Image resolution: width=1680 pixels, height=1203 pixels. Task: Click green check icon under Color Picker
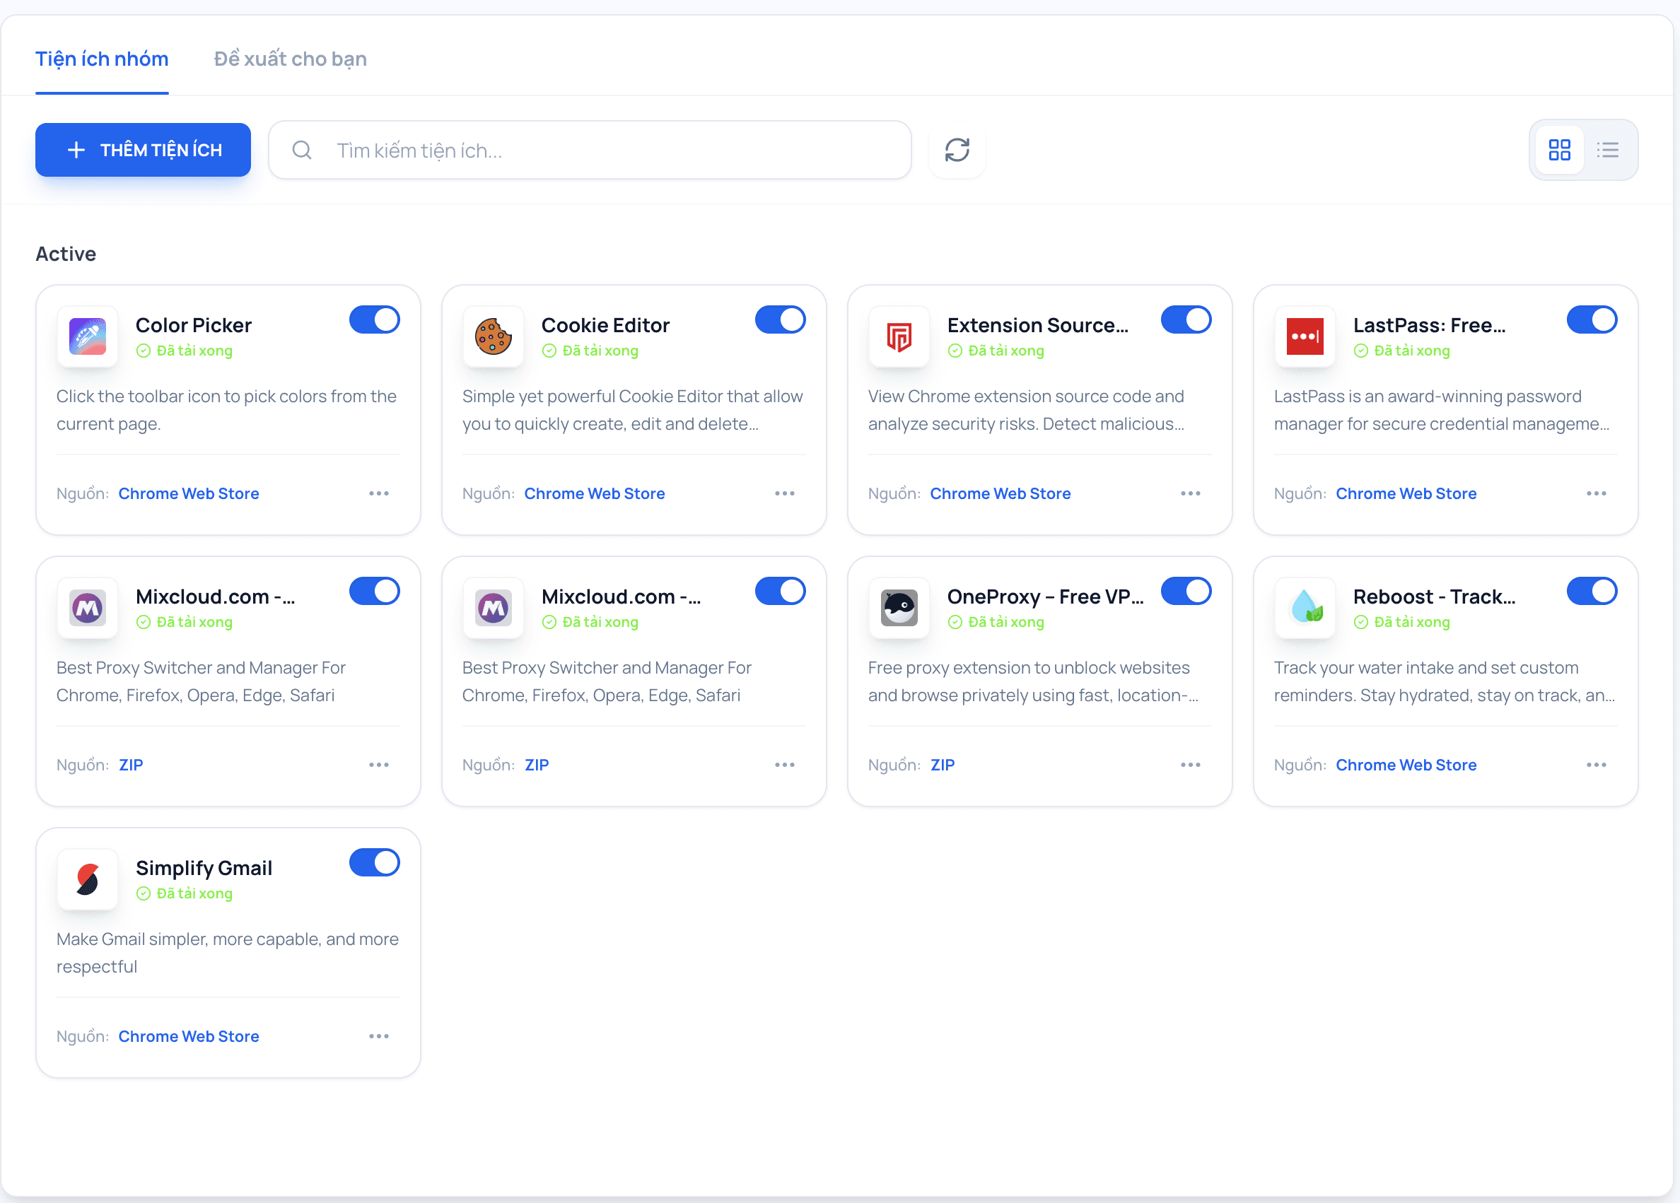click(x=144, y=351)
